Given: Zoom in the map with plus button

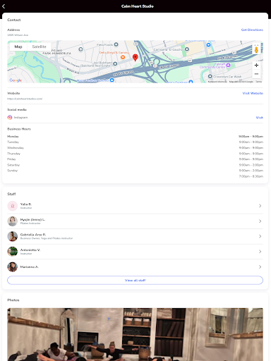Looking at the screenshot, I should [256, 65].
